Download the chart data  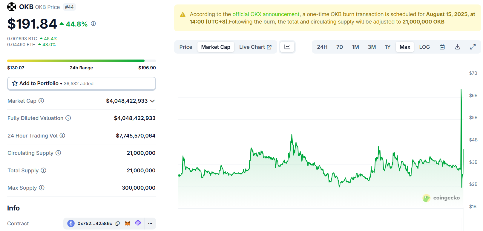point(457,47)
